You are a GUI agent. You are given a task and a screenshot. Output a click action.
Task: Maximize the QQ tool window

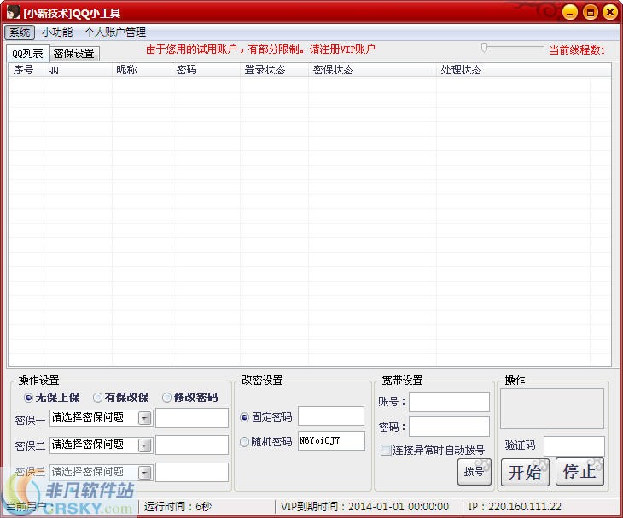click(x=590, y=12)
